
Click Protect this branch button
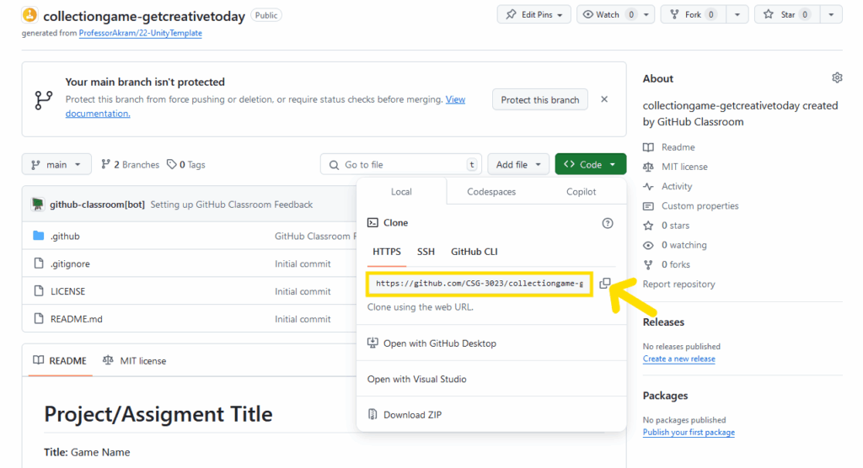540,99
